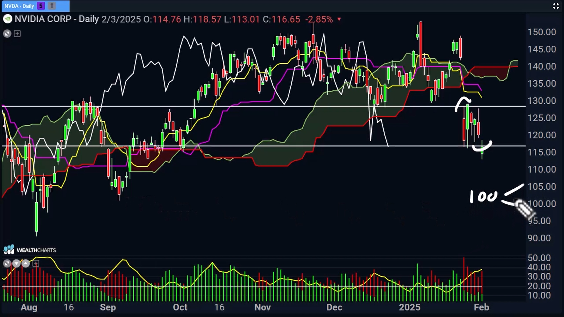Move the lower indicator pane up
The height and width of the screenshot is (317, 564).
[26, 264]
